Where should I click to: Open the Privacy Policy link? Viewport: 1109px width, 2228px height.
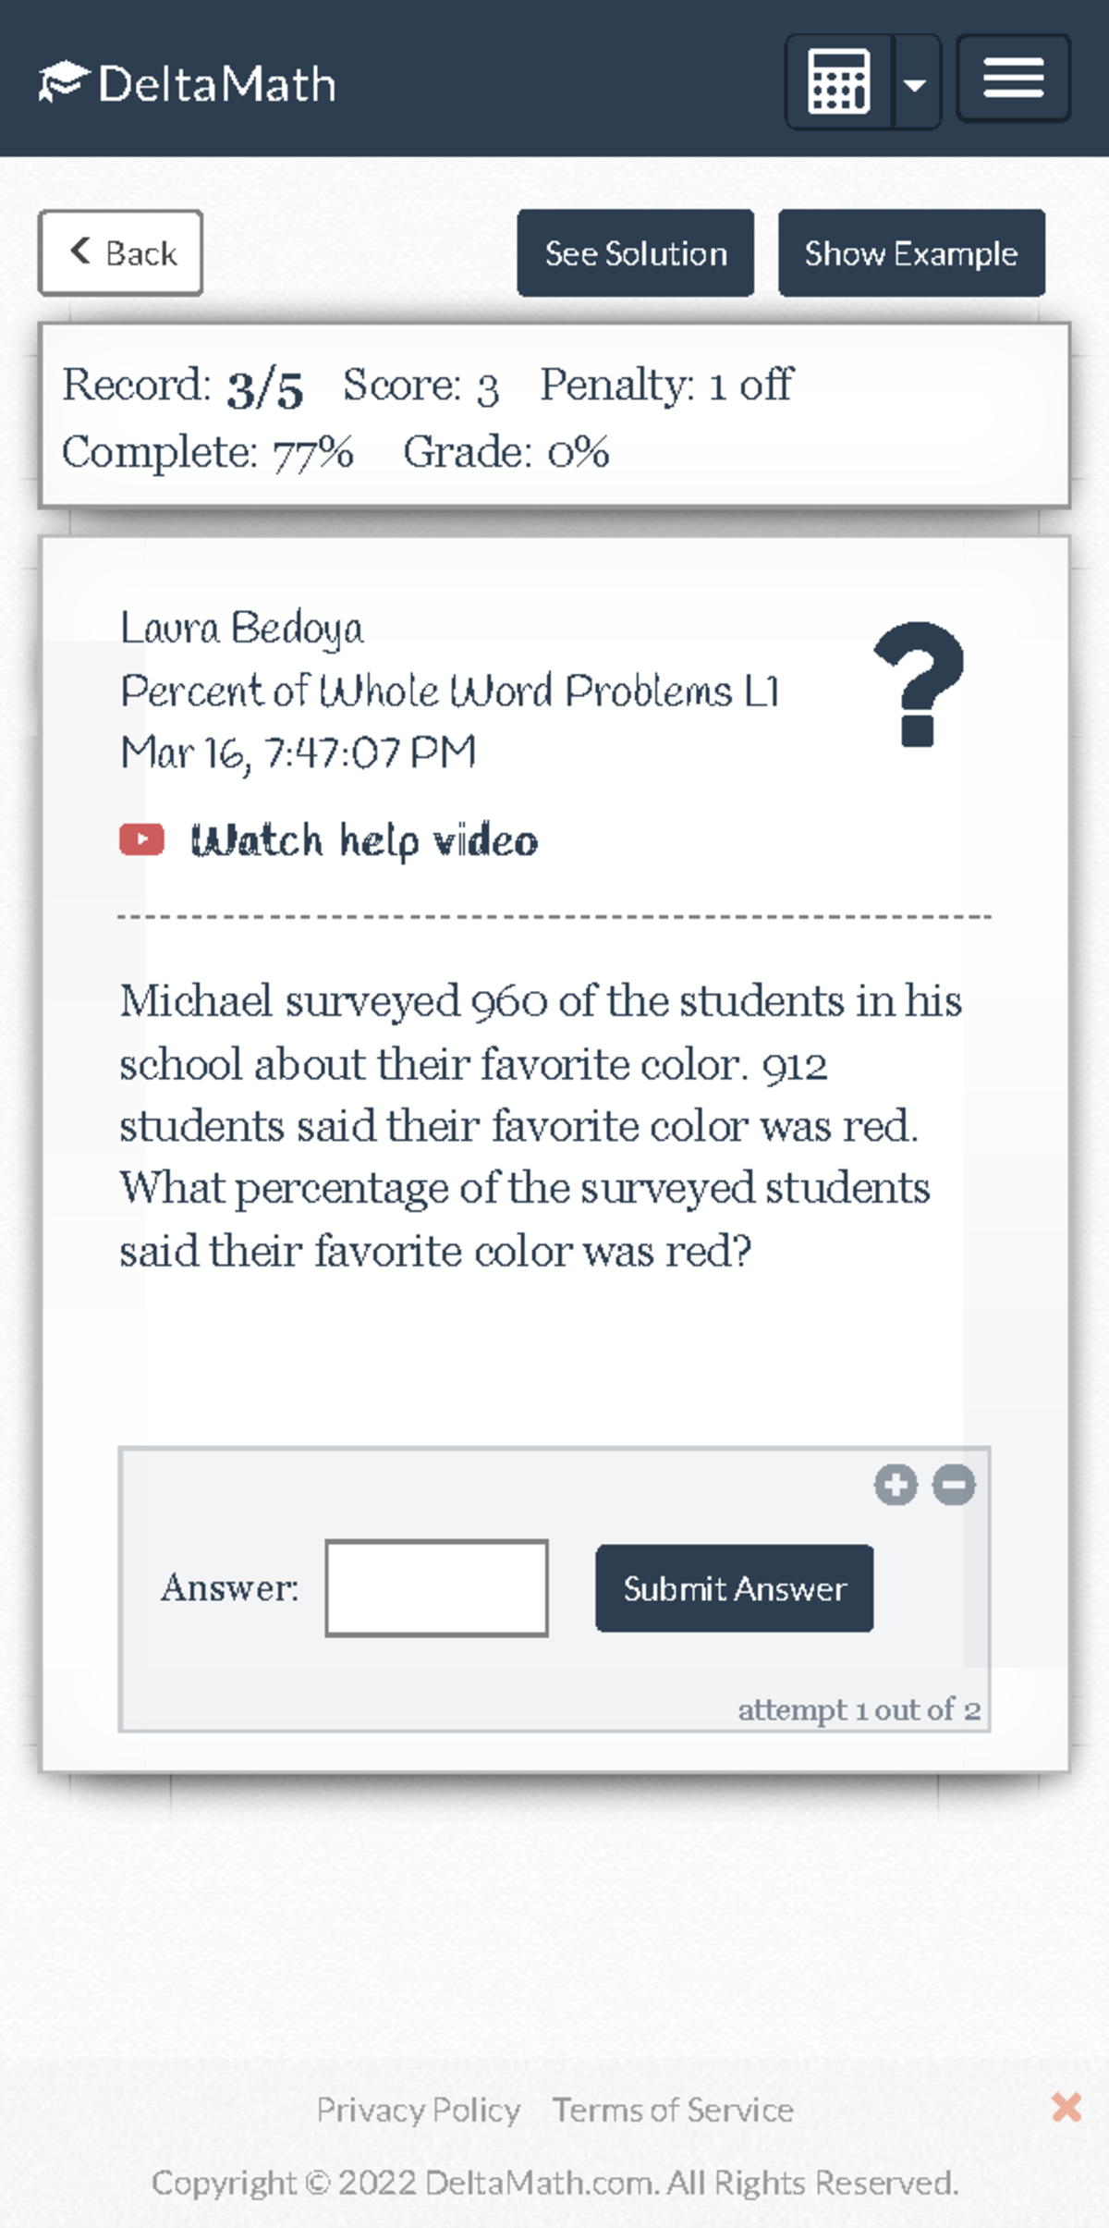(418, 2109)
